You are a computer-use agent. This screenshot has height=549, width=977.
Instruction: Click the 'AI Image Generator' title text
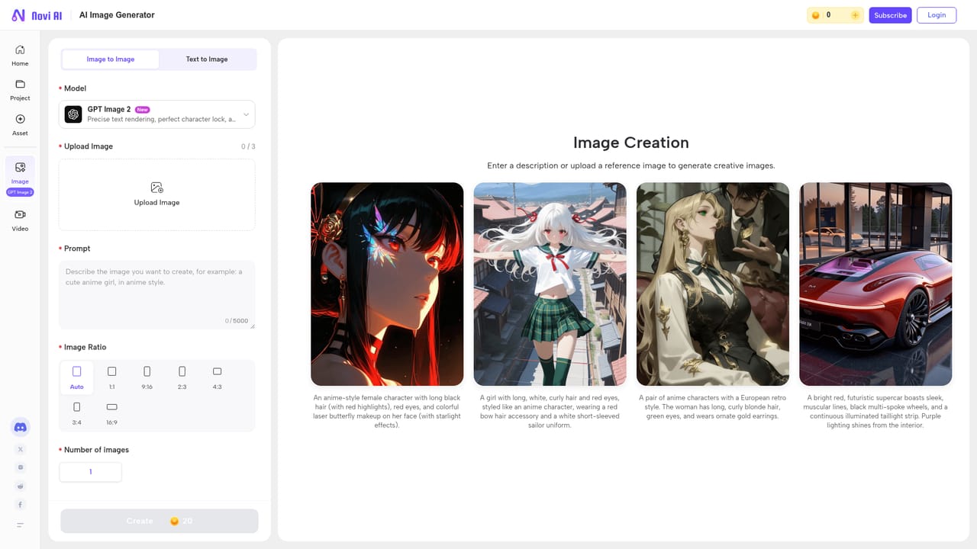click(x=117, y=15)
